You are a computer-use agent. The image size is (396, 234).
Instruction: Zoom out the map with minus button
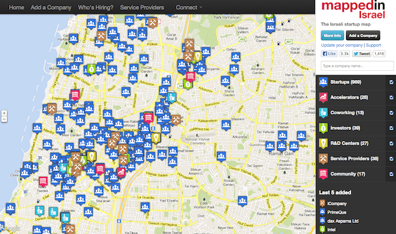point(4,119)
